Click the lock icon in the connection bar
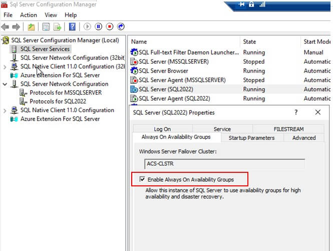Screen dimensions: 333x251 click(x=251, y=4)
